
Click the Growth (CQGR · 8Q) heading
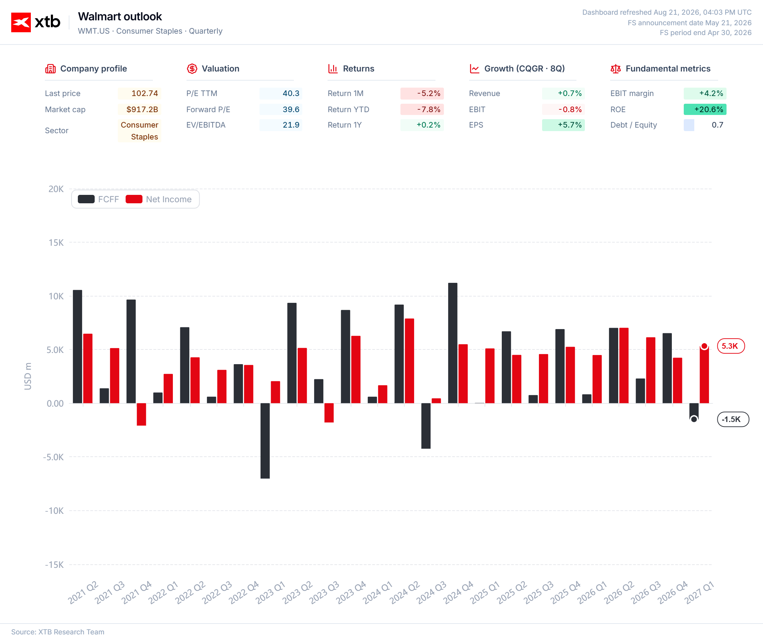[x=525, y=69]
